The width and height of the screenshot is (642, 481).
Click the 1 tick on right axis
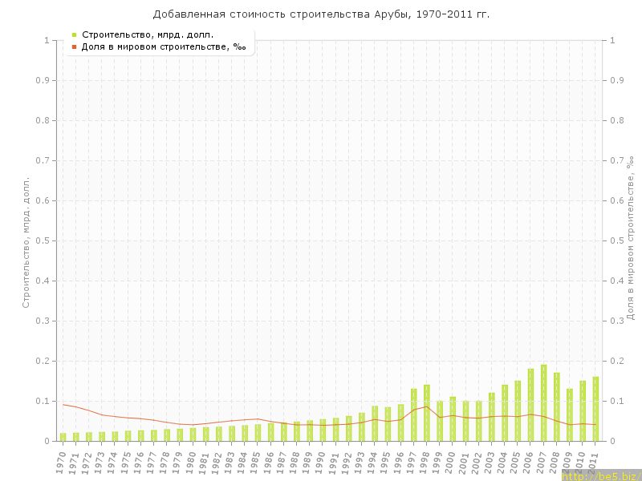pos(613,40)
